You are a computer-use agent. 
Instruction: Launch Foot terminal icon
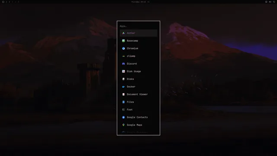pyautogui.click(x=123, y=110)
